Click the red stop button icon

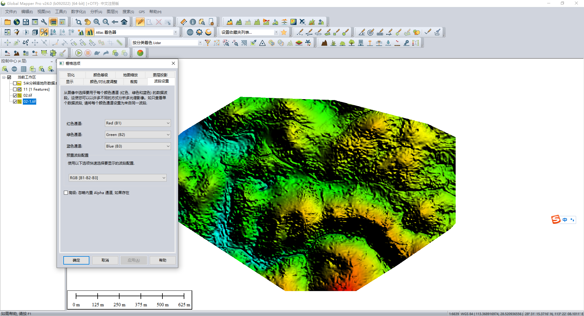(88, 53)
